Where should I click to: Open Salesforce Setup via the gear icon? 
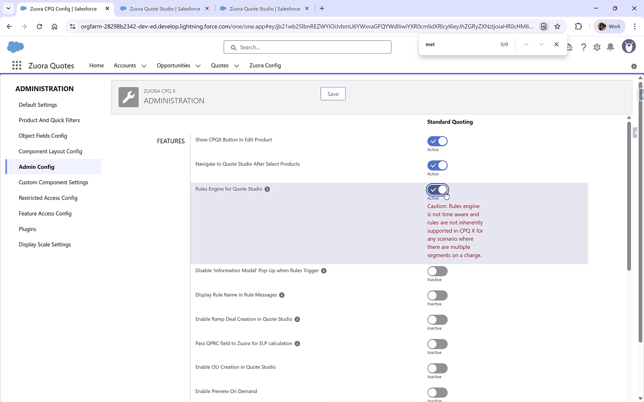[x=597, y=47]
